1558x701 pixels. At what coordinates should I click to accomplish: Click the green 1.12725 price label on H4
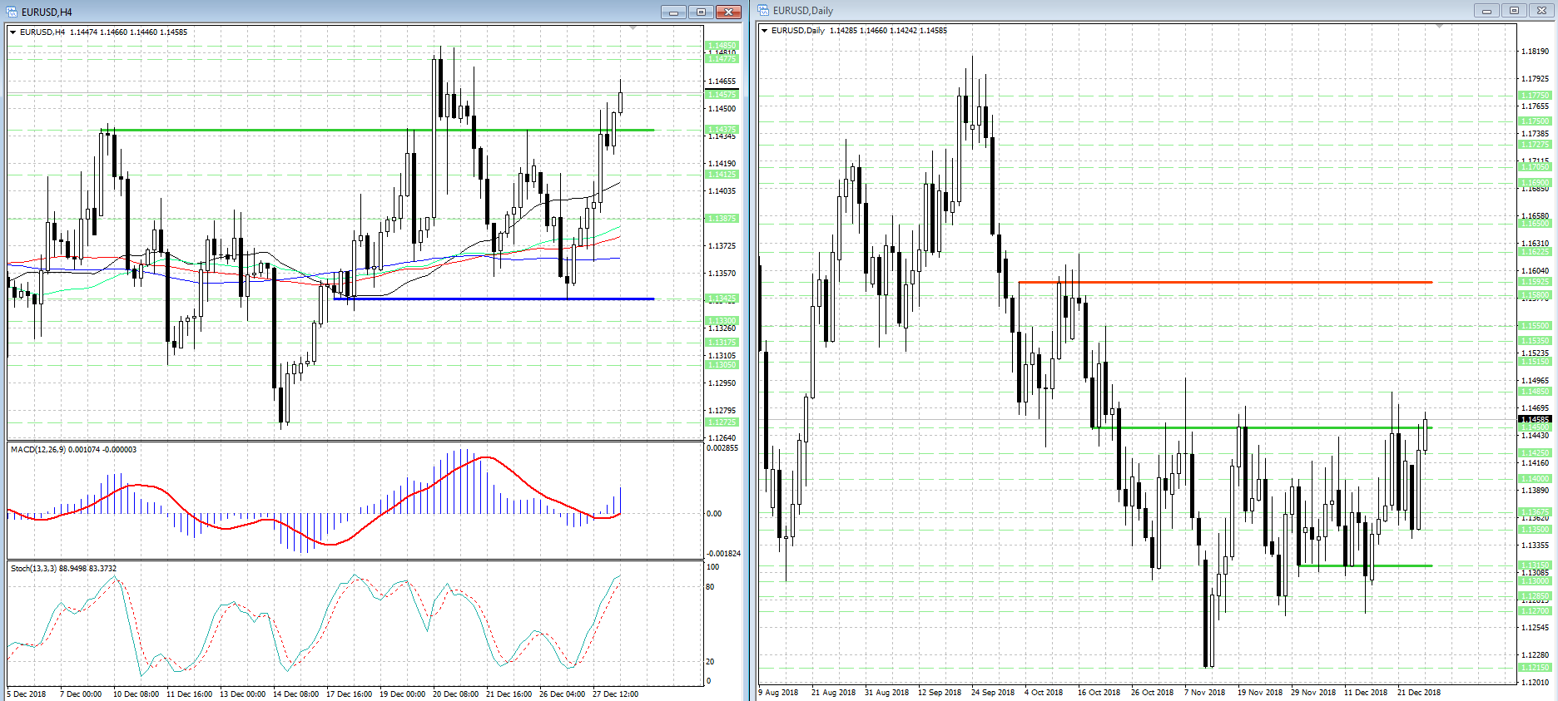[722, 422]
